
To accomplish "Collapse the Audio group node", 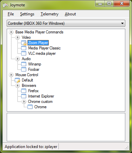I will tap(17, 59).
